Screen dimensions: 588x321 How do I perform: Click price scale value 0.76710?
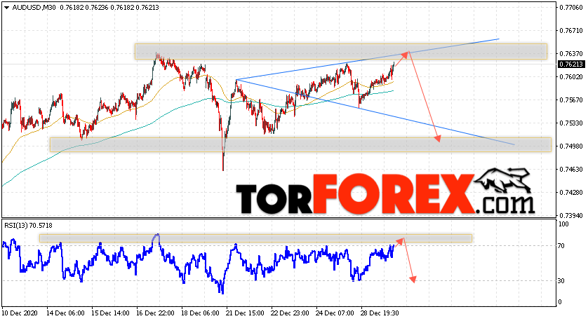tap(571, 31)
